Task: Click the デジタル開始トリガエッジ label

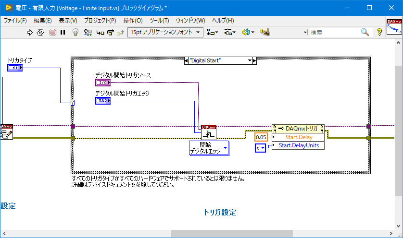Action: pos(122,94)
